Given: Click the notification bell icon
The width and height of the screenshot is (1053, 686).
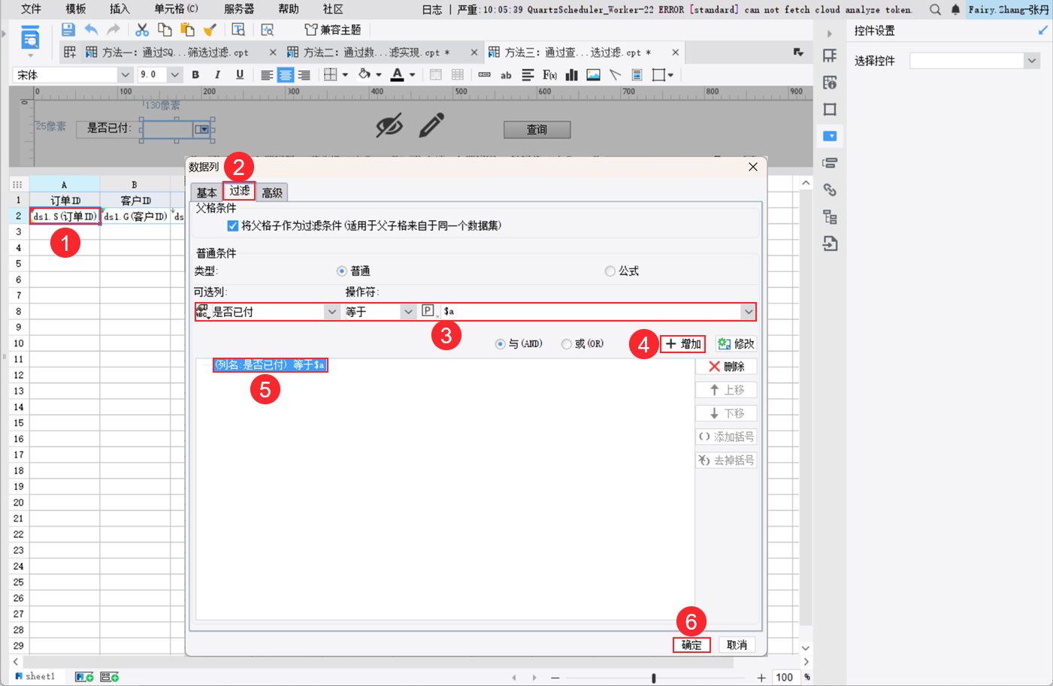Looking at the screenshot, I should pos(955,9).
